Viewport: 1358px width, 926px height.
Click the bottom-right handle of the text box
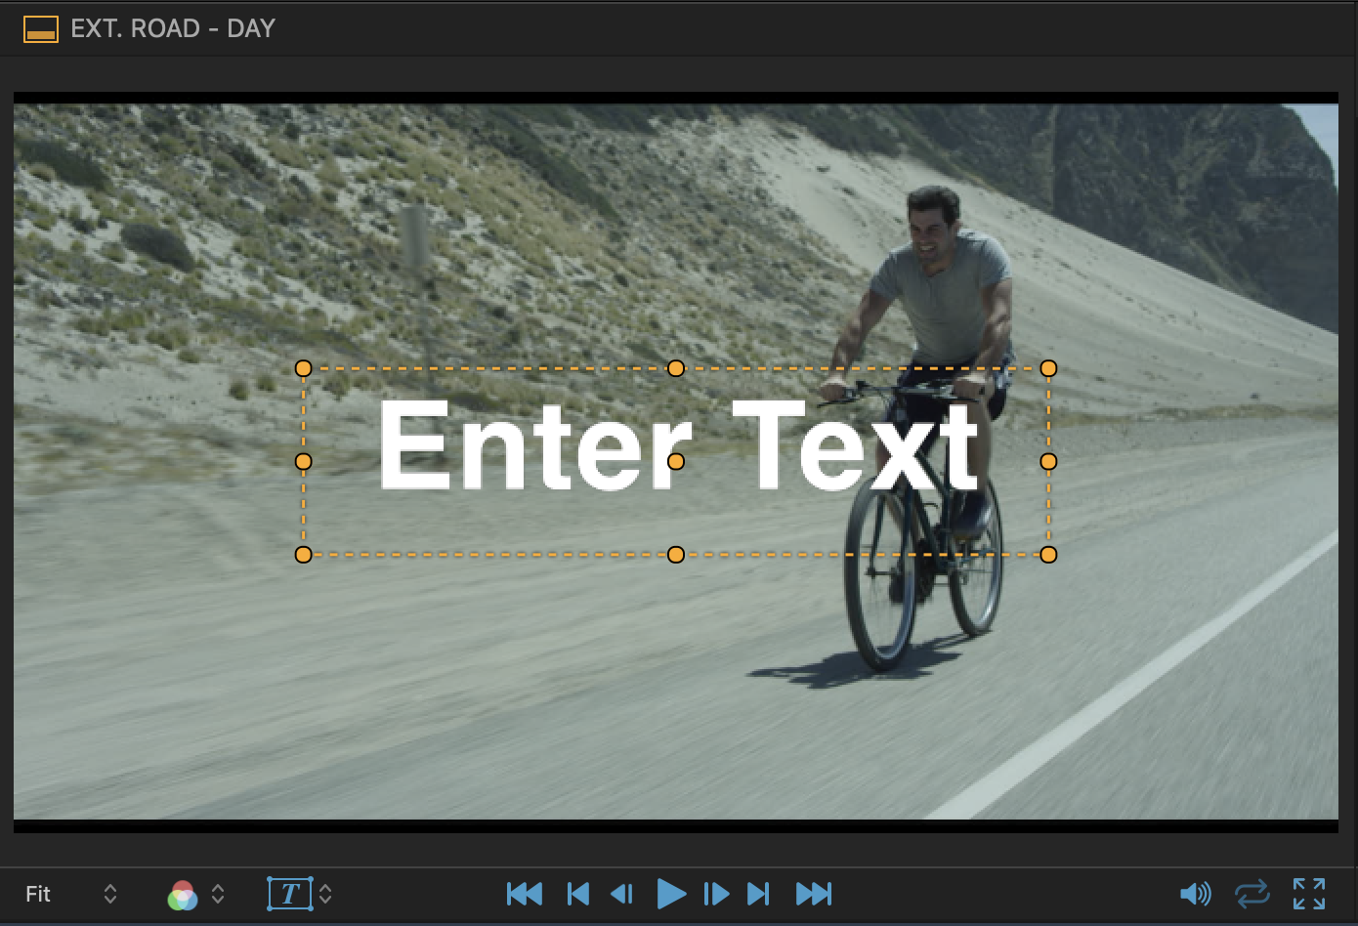[1048, 555]
